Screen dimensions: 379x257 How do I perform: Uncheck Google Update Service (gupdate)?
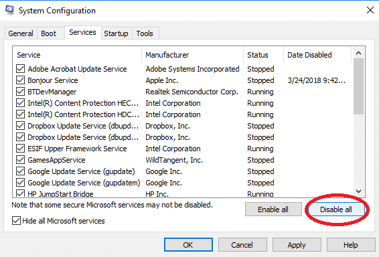(20, 171)
